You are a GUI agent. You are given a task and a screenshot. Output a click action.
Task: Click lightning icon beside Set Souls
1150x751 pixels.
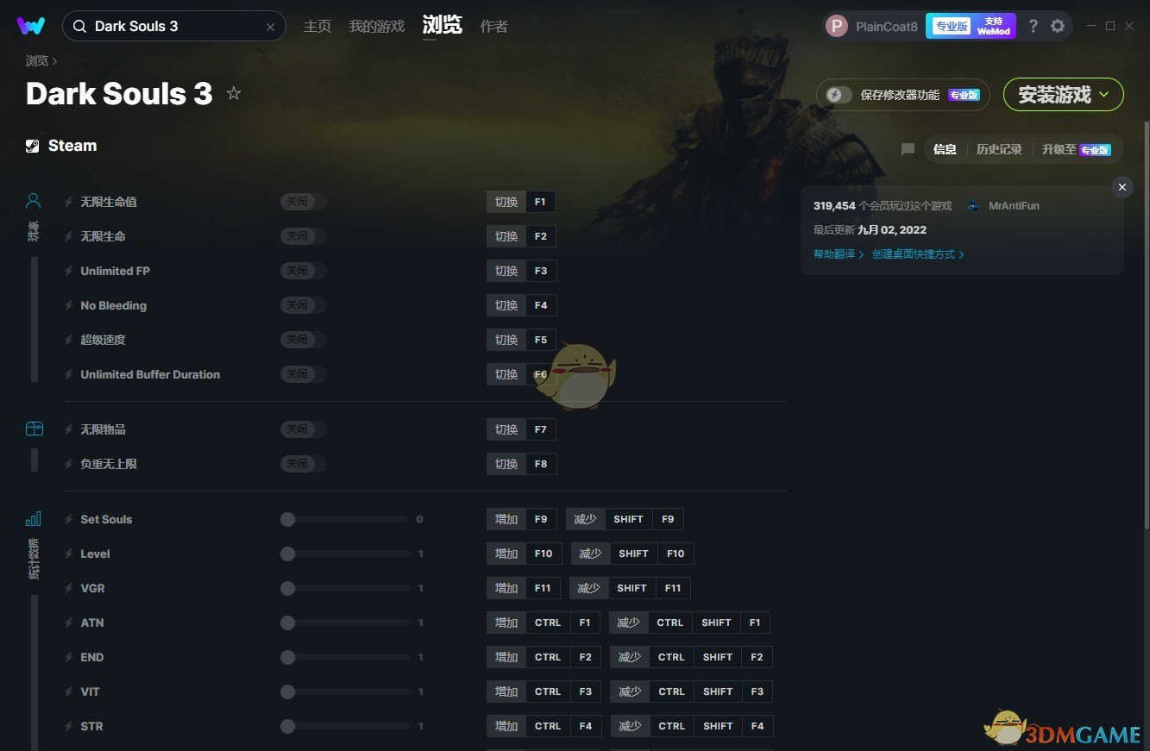point(69,519)
